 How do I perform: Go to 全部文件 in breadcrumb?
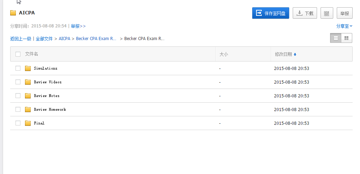click(x=44, y=39)
